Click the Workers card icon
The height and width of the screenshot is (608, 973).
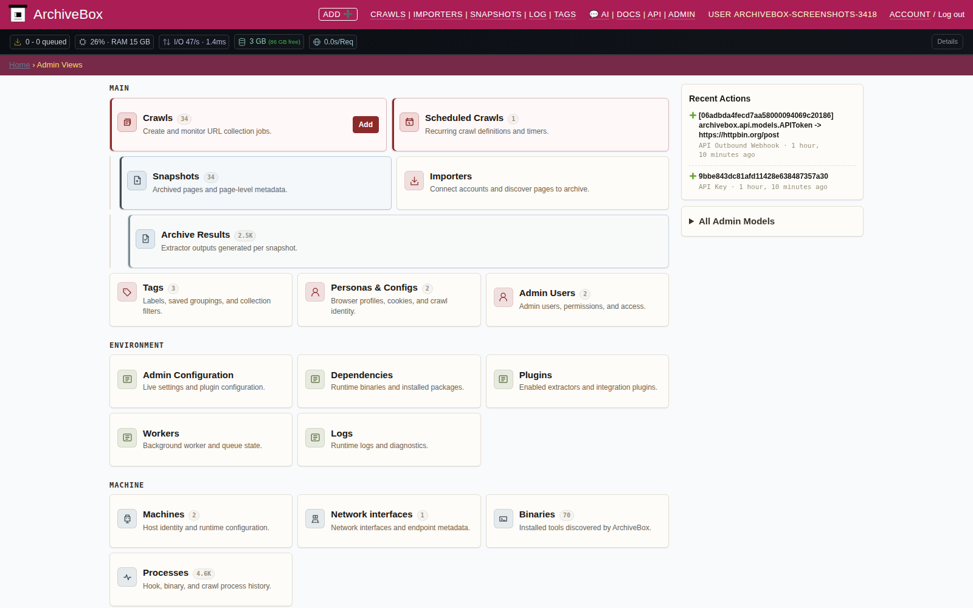point(127,437)
